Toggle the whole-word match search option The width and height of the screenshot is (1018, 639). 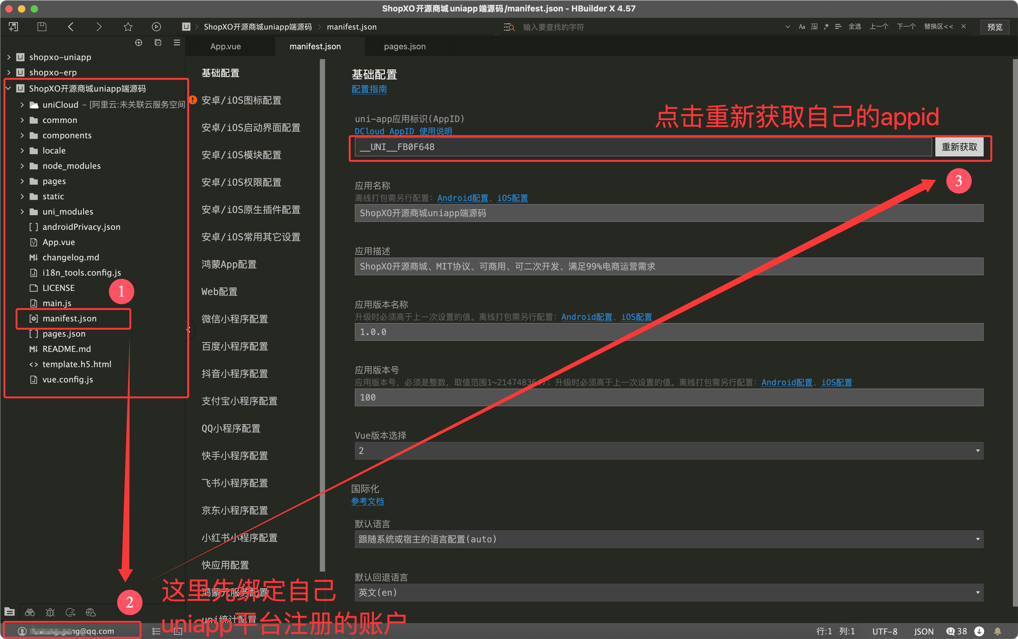click(x=814, y=27)
